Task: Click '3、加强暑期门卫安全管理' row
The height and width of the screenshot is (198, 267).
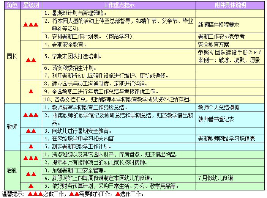Action: click(119, 170)
